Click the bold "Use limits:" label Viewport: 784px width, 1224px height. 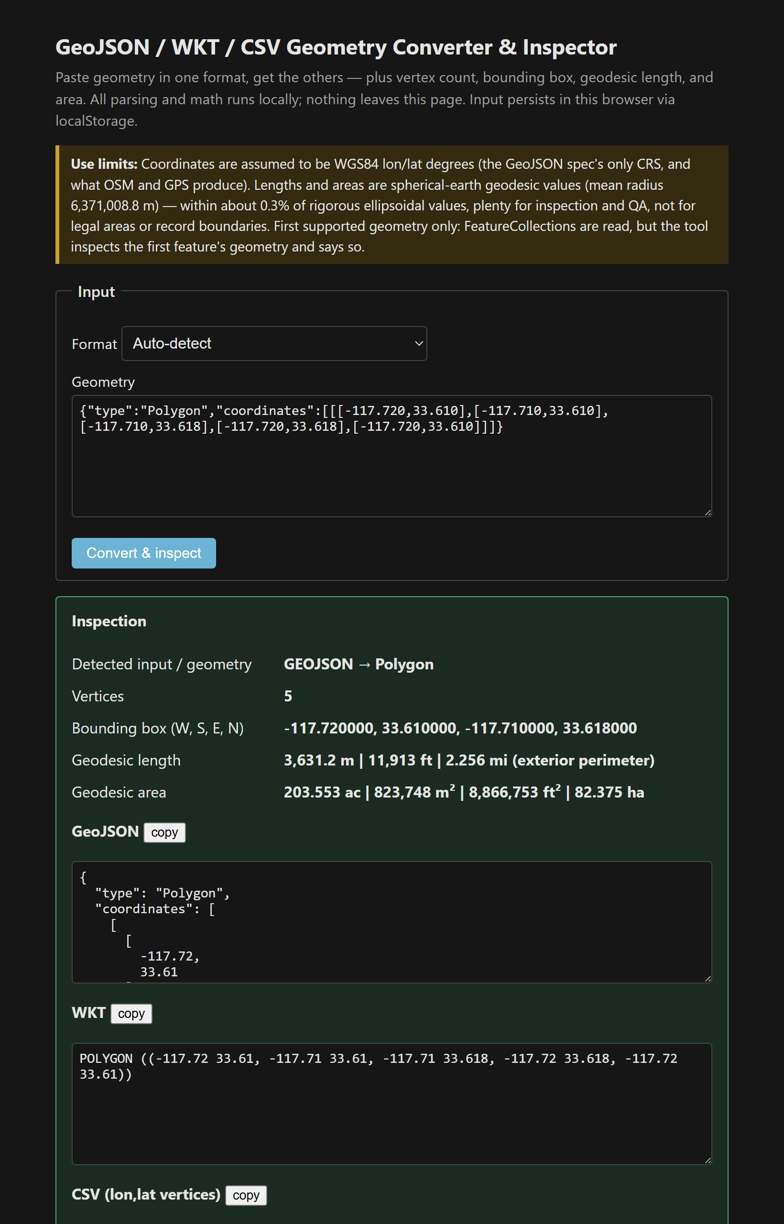pyautogui.click(x=104, y=164)
